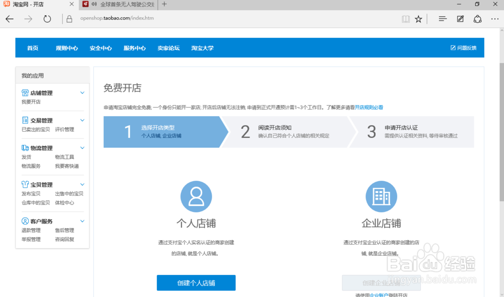The height and width of the screenshot is (297, 504).
Task: Click 我要寄快递 in sidebar
Action: click(x=67, y=166)
